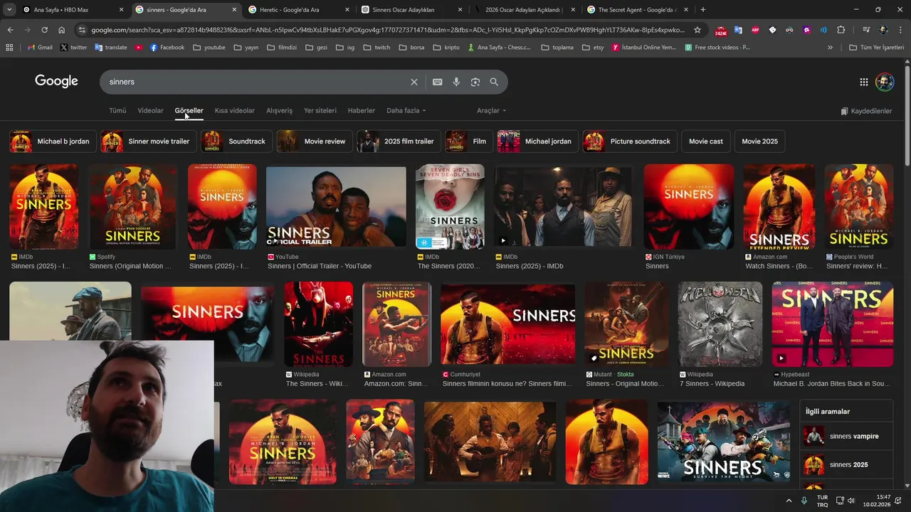Switch to Kısa videolar tab
Viewport: 911px width, 512px height.
(x=235, y=111)
